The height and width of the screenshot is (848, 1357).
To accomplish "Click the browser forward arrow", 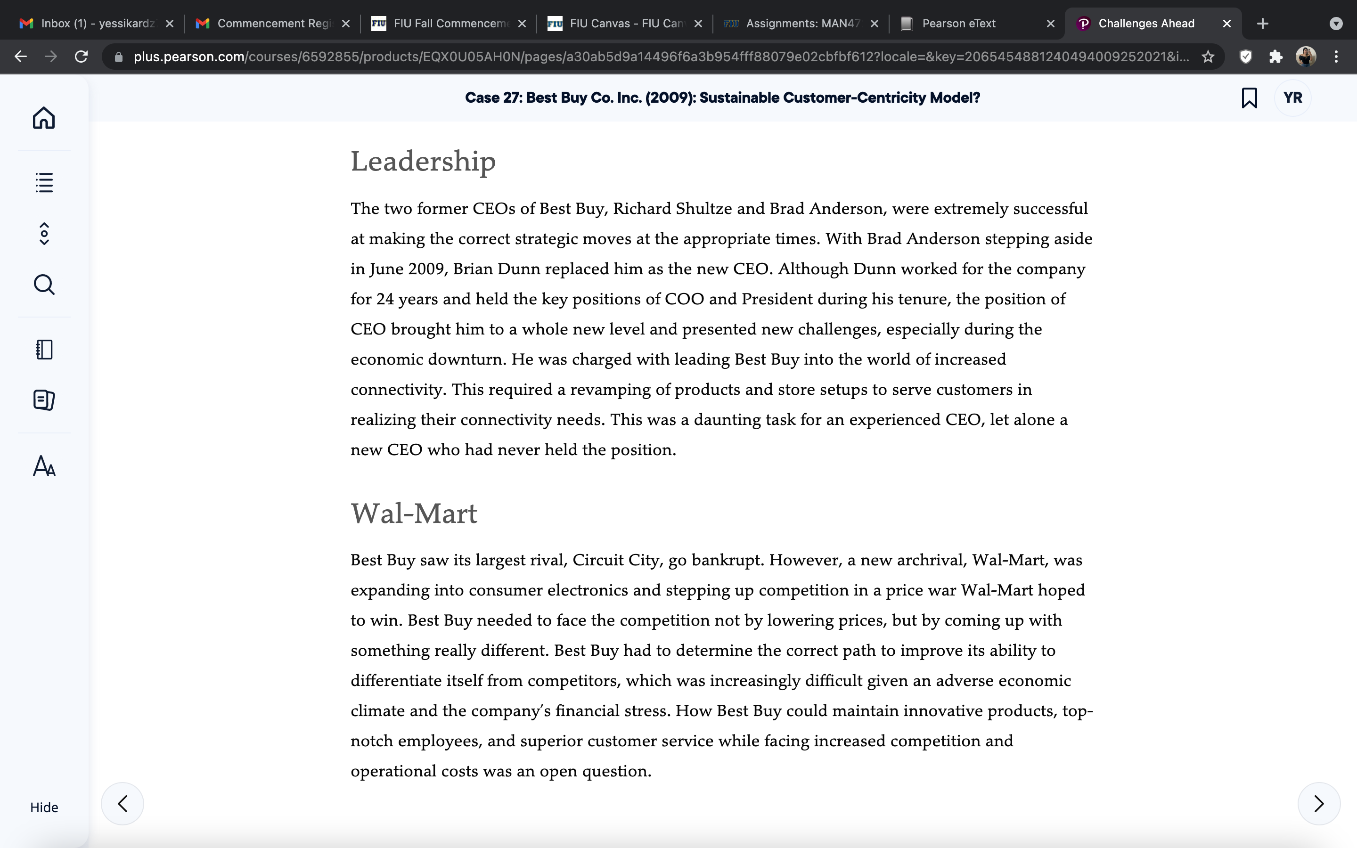I will click(51, 56).
